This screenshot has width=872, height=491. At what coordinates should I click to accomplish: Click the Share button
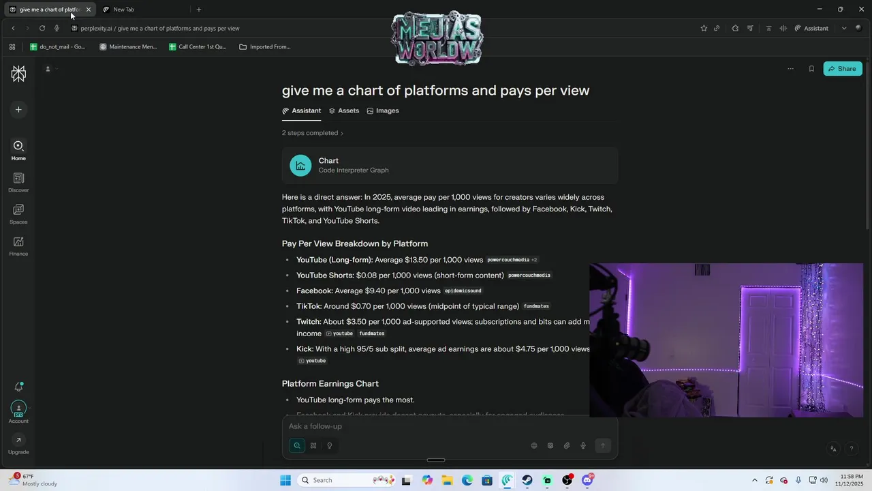[843, 69]
